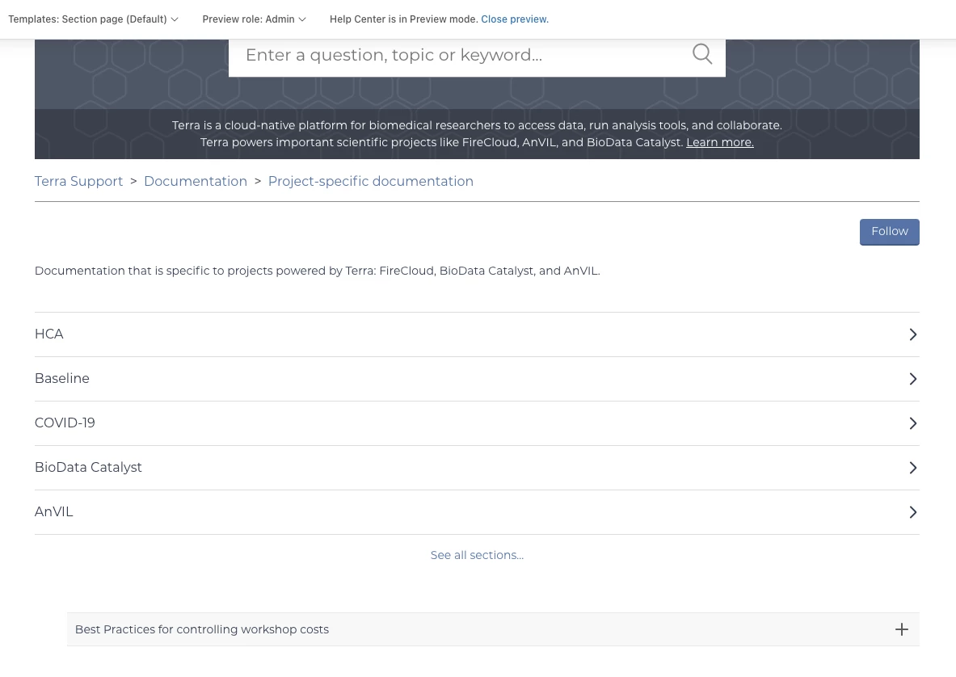Open the Learn more link
The width and height of the screenshot is (956, 677).
pyautogui.click(x=719, y=142)
